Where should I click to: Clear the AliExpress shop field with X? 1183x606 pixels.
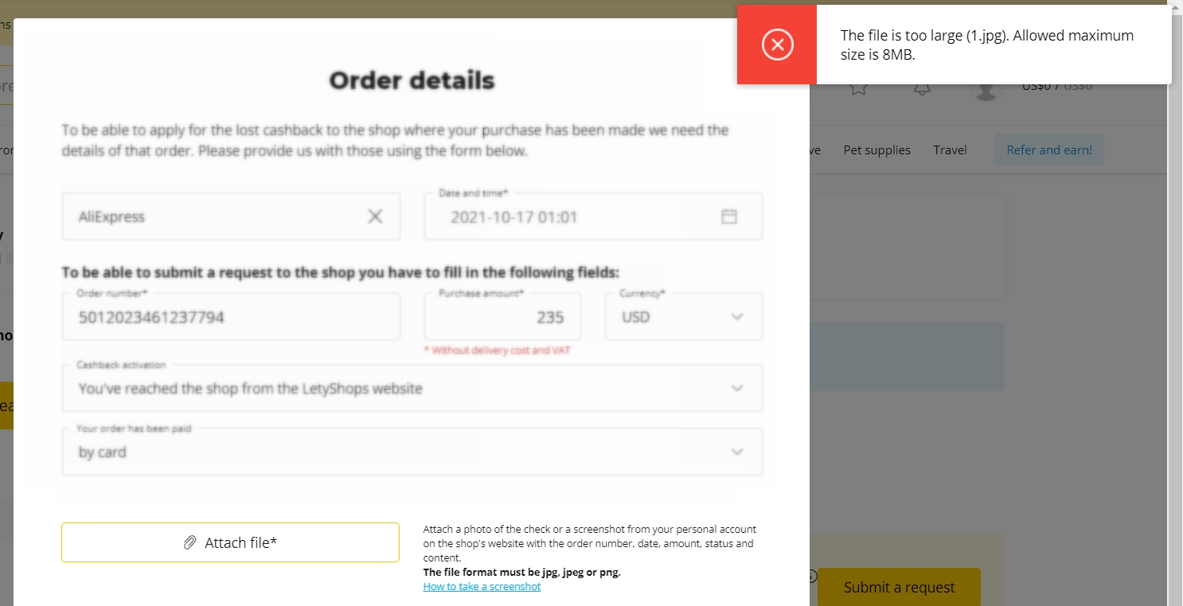(x=375, y=216)
